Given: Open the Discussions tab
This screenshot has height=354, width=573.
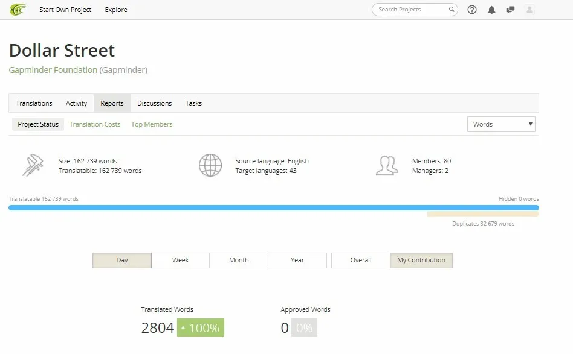Looking at the screenshot, I should (154, 103).
